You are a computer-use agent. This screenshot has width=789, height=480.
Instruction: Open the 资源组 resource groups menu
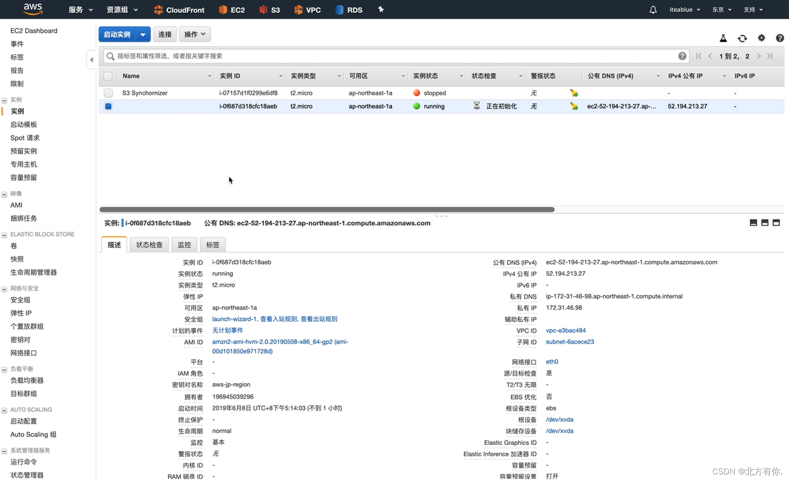[122, 10]
